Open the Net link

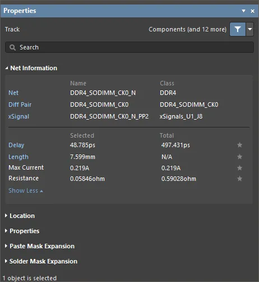[x=13, y=93]
